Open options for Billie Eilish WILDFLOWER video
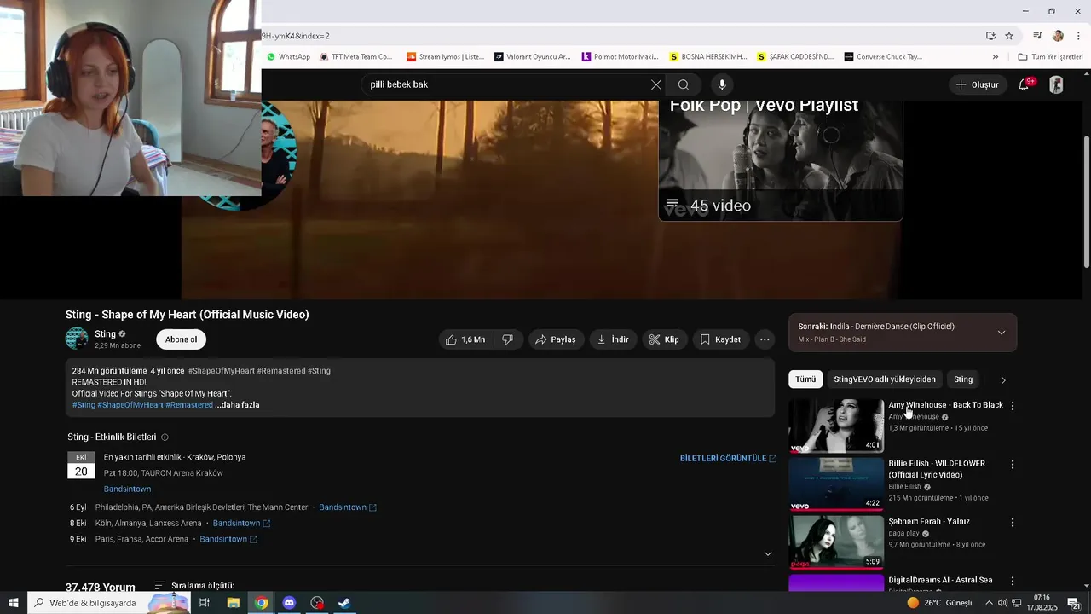The height and width of the screenshot is (614, 1091). pos(1013,465)
